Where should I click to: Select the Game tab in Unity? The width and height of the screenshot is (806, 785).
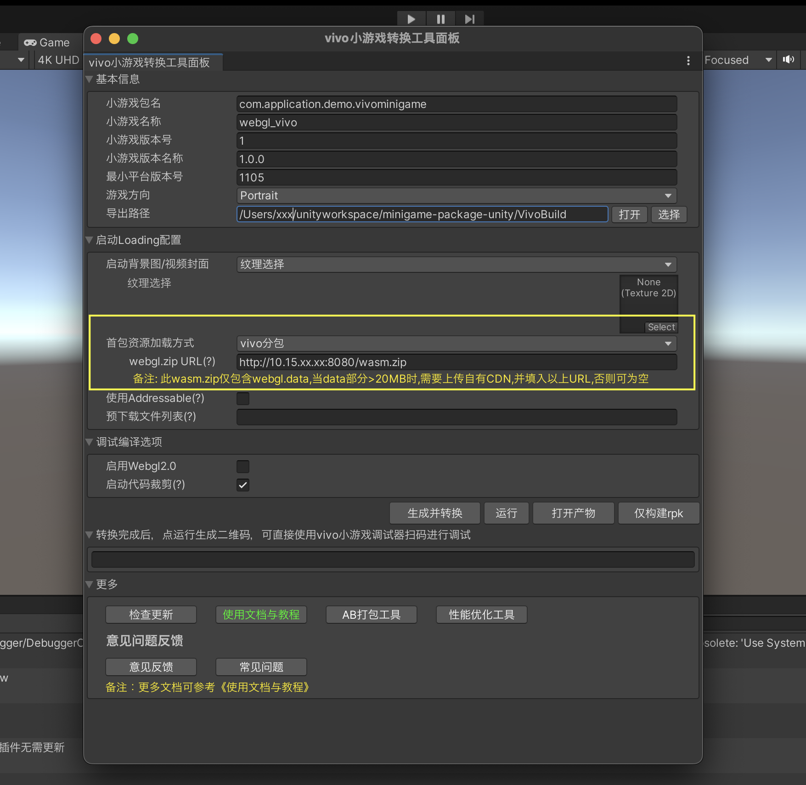47,43
